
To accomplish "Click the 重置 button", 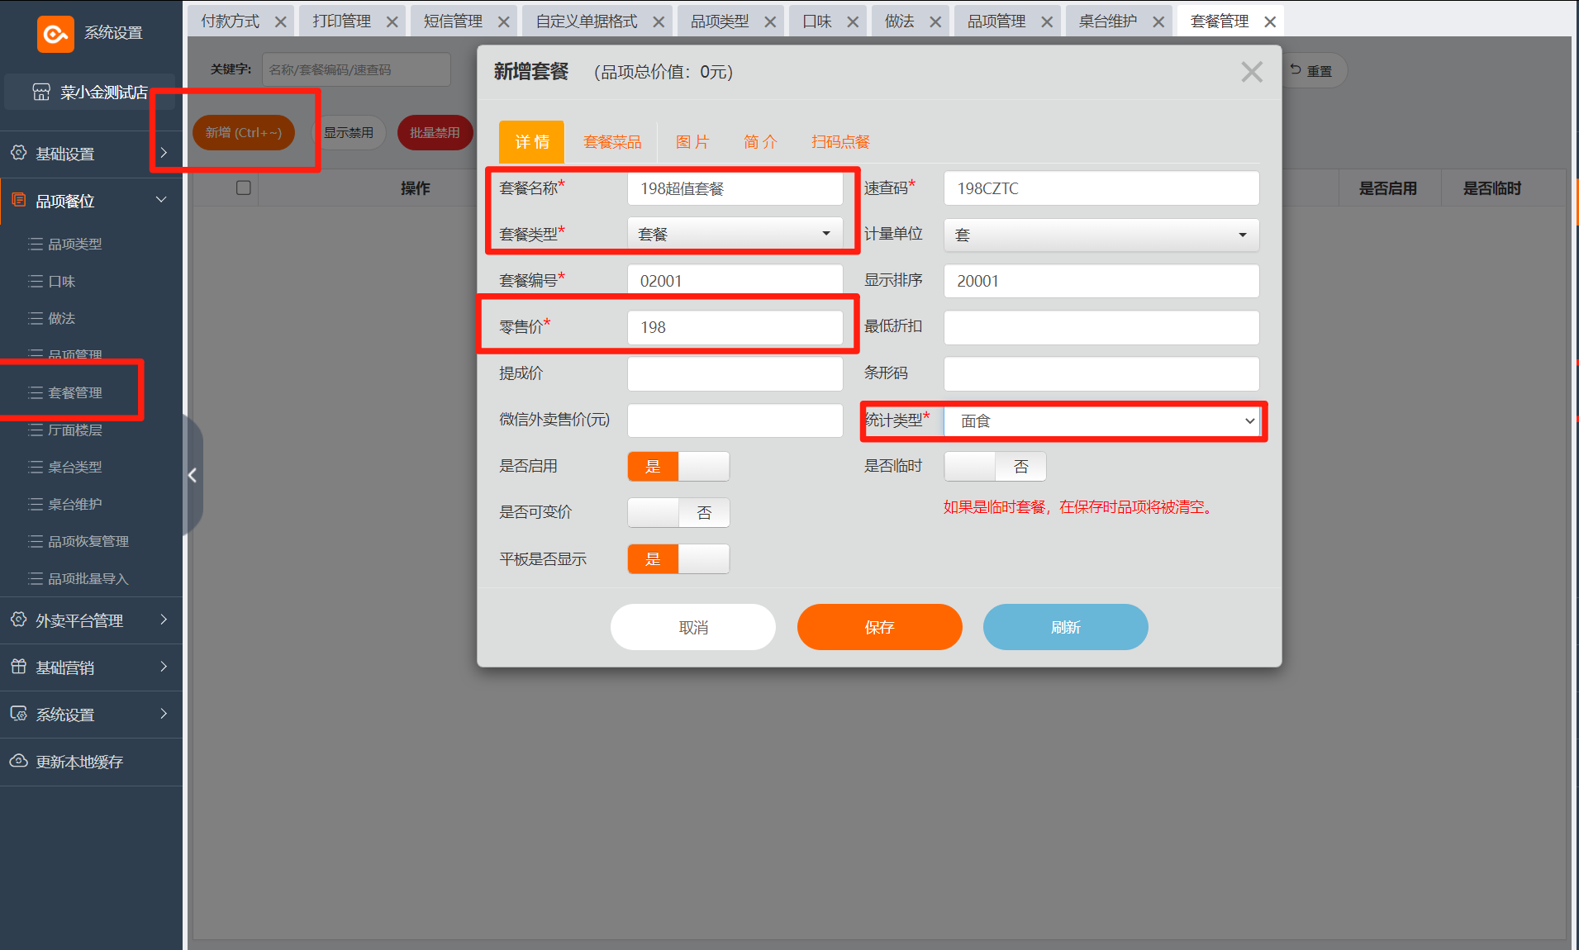I will (1313, 71).
